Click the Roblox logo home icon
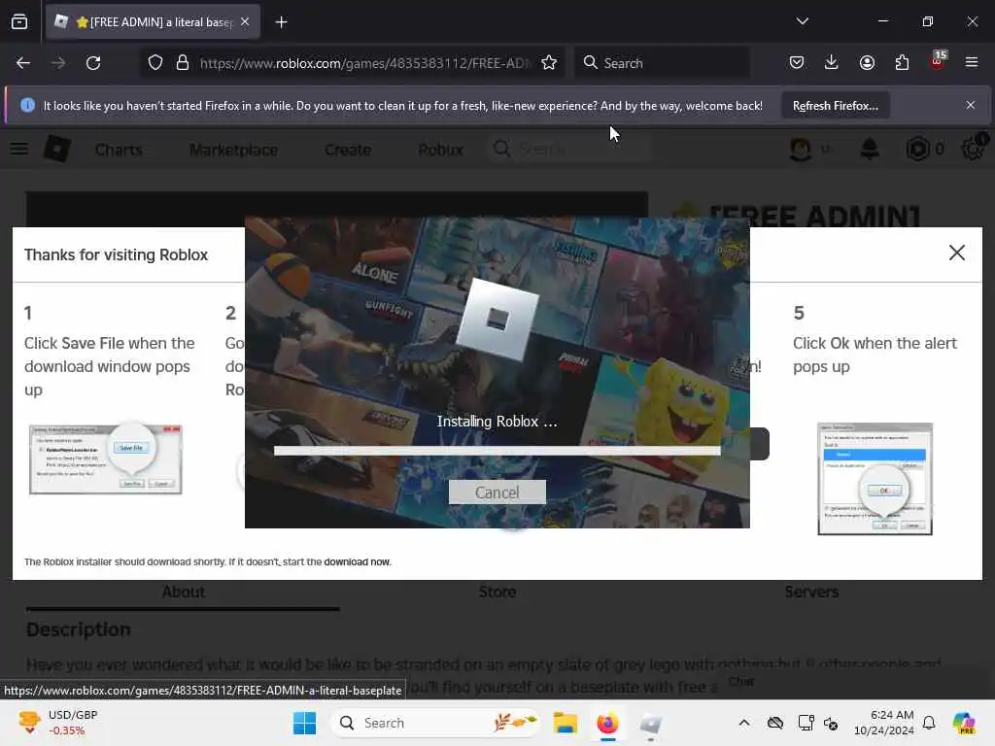Viewport: 995px width, 746px height. click(57, 149)
